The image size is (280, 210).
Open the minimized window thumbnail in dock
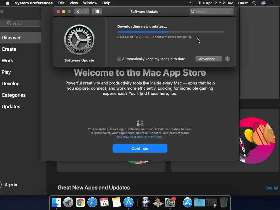coord(212,203)
